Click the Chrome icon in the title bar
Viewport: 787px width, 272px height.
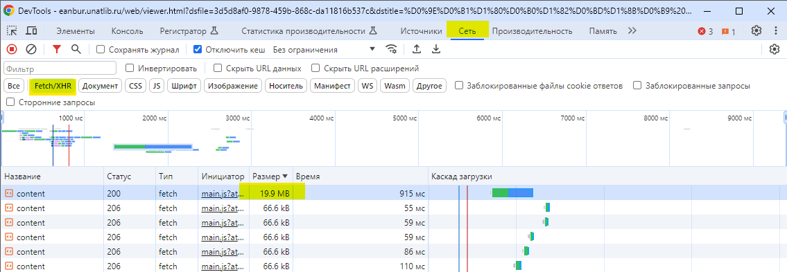(8, 10)
